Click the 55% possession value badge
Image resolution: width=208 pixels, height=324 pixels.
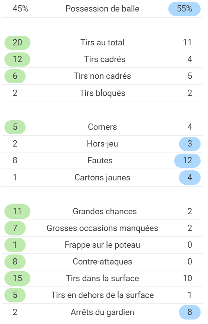[184, 9]
